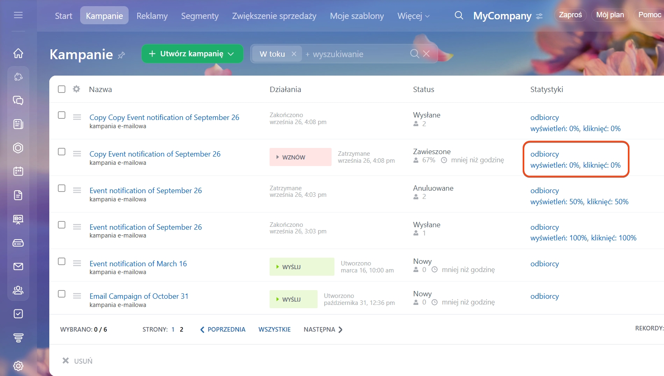Expand the Utwórz kampanię dropdown arrow
Screen dimensions: 664x376
click(x=231, y=54)
